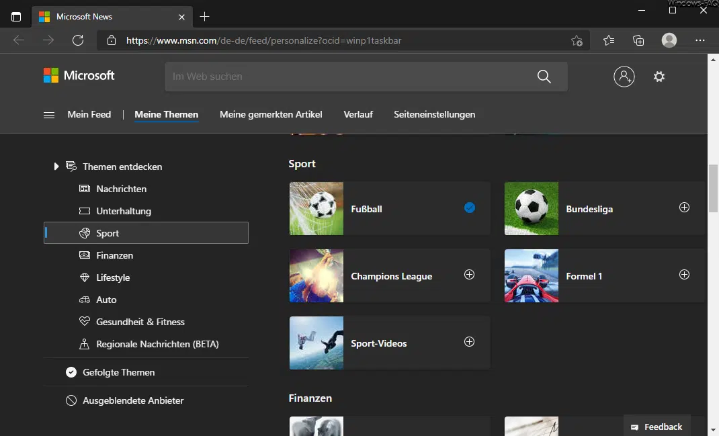719x436 pixels.
Task: Add this page to favorites star icon
Action: [x=577, y=41]
